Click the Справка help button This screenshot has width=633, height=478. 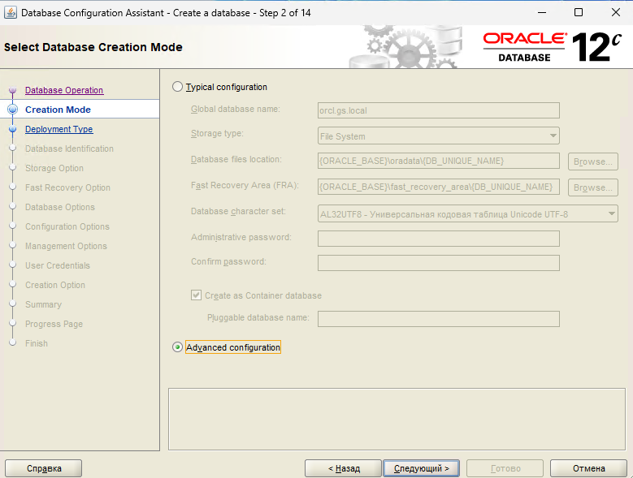click(44, 468)
